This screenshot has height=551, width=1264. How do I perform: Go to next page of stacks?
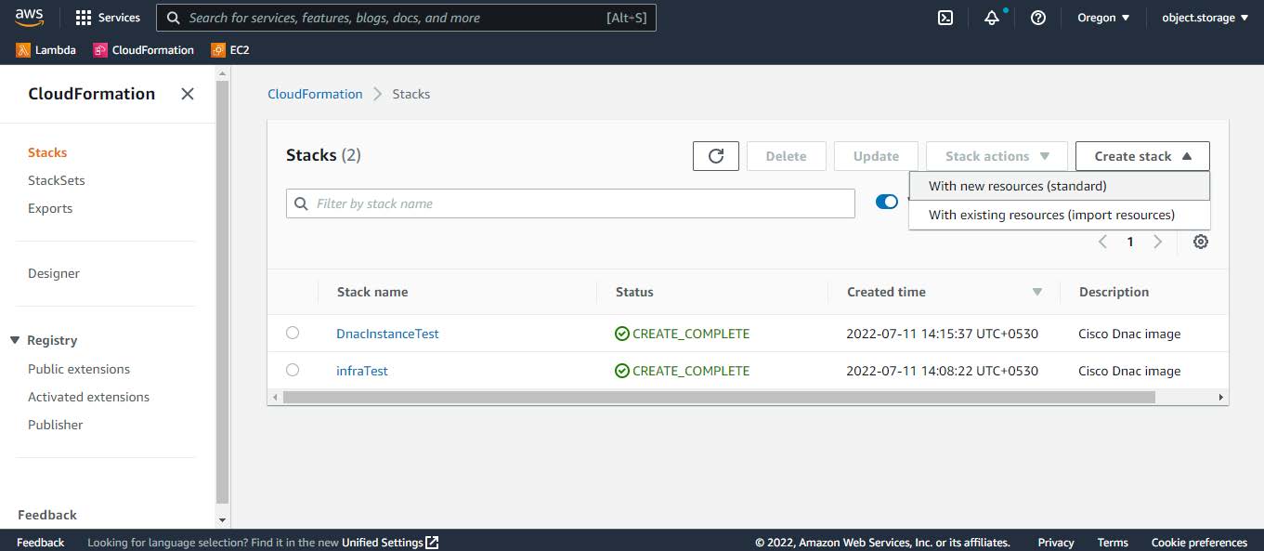click(1158, 242)
